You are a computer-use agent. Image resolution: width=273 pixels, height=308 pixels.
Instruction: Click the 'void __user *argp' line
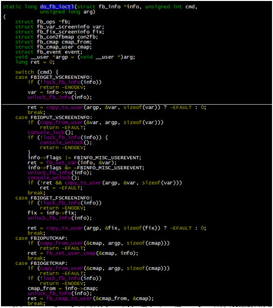coord(75,57)
